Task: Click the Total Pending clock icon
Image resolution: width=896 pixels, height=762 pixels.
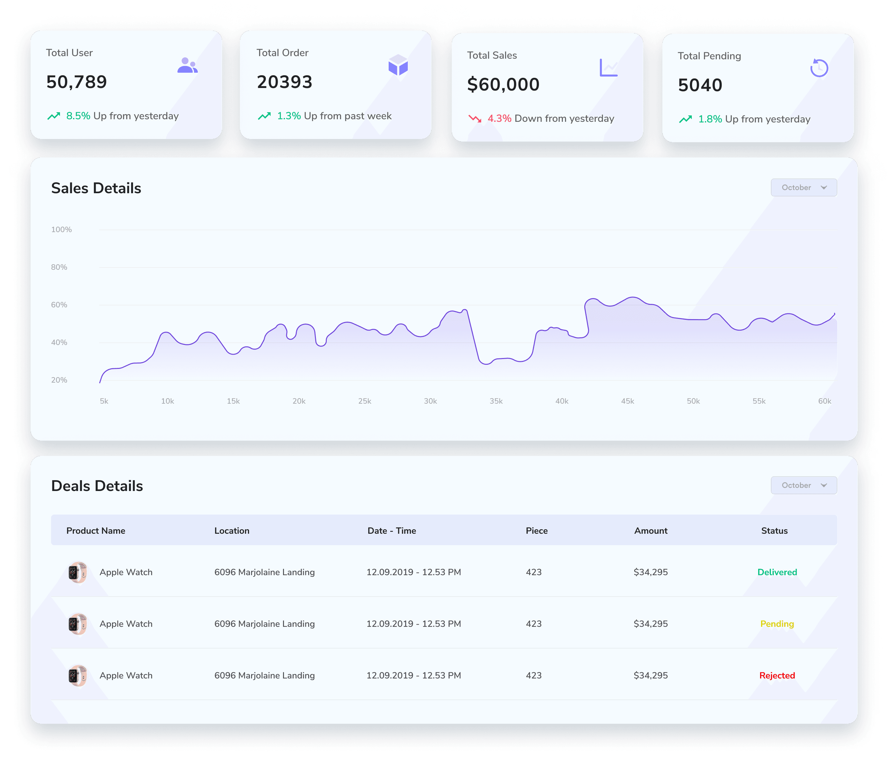Action: coord(819,68)
